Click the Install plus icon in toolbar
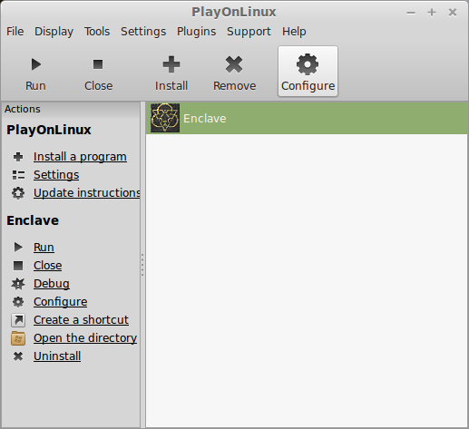This screenshot has width=469, height=429. click(x=171, y=64)
